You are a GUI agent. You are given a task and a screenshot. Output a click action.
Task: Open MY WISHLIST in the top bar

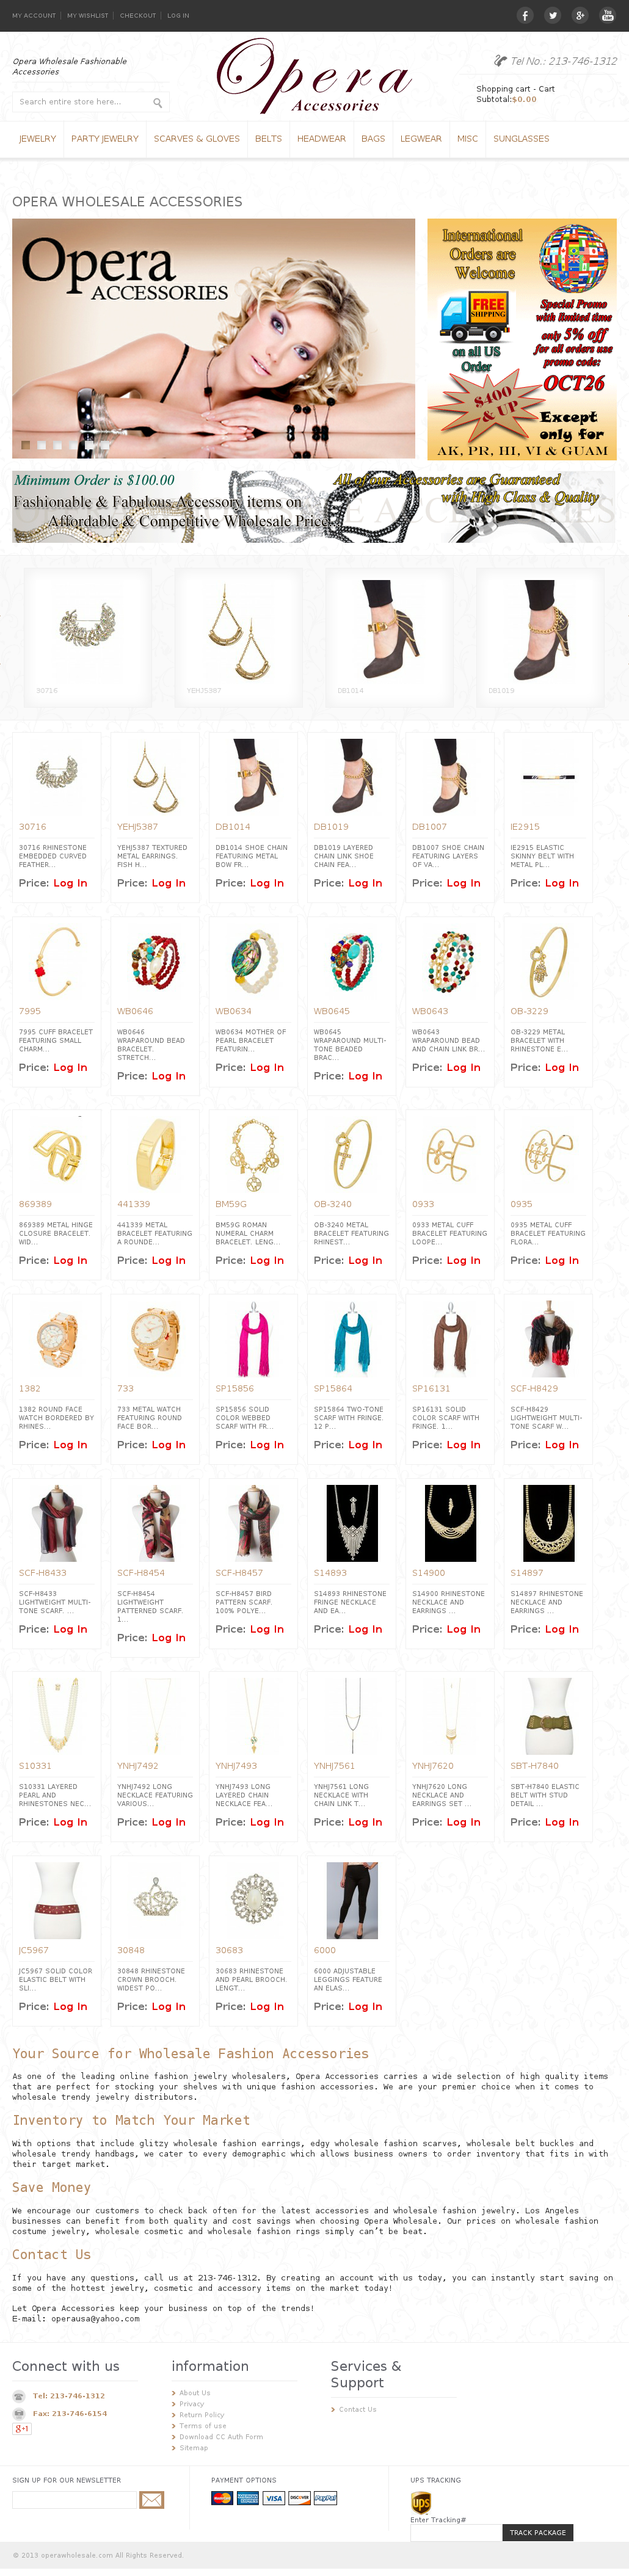click(x=88, y=16)
